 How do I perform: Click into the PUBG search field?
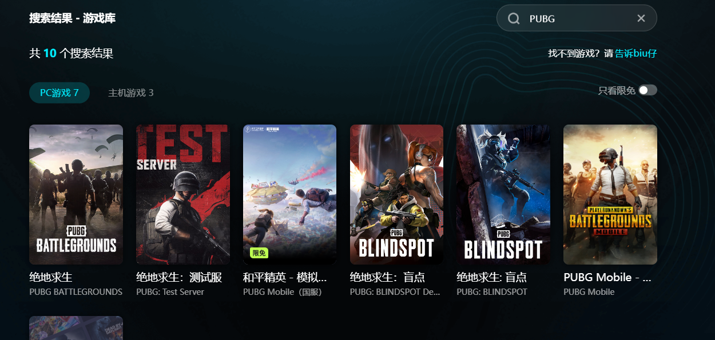coord(577,18)
